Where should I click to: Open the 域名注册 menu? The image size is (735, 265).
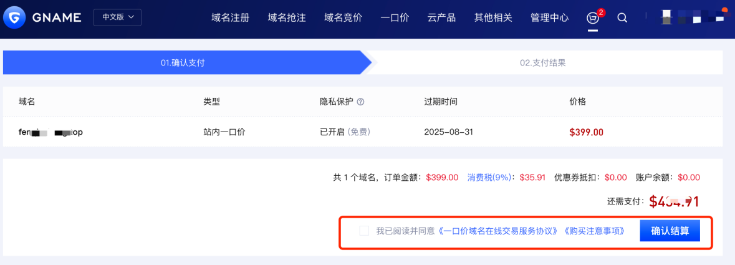click(x=230, y=18)
